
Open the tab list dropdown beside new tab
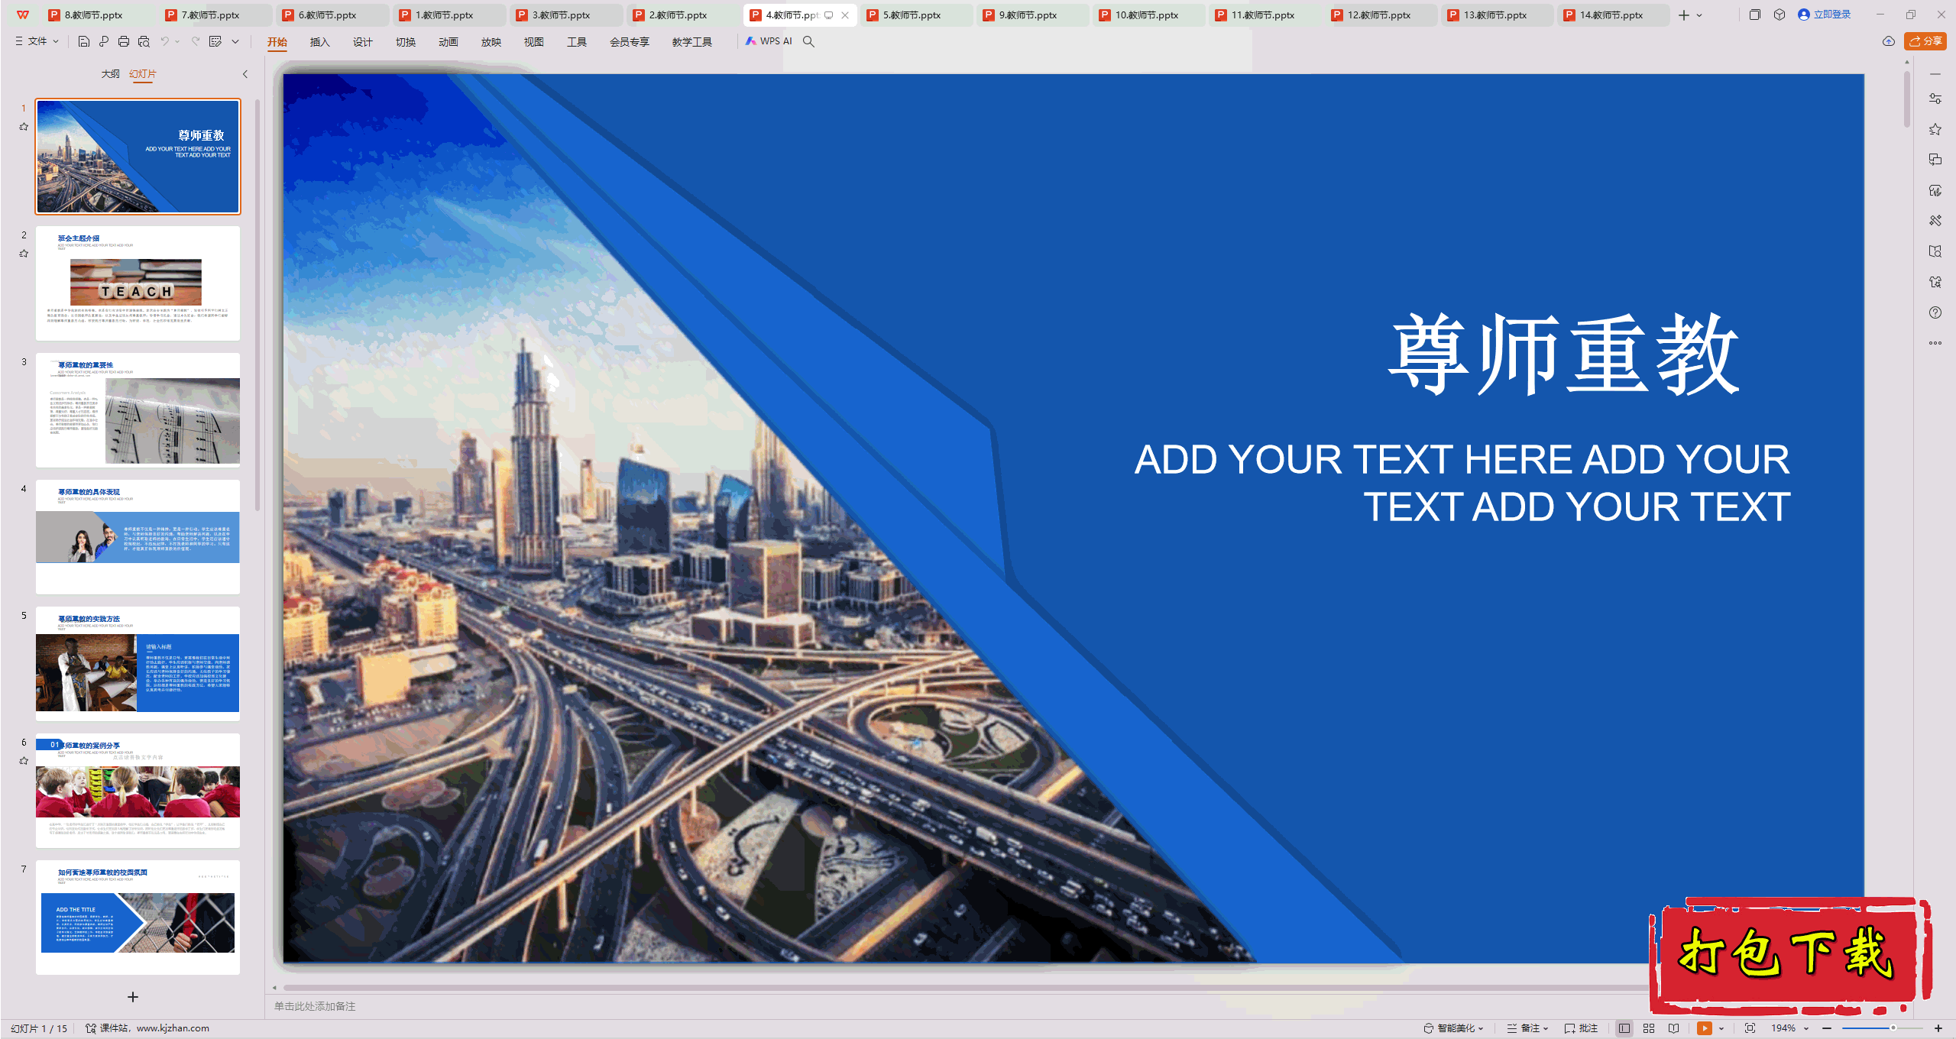pos(1699,15)
